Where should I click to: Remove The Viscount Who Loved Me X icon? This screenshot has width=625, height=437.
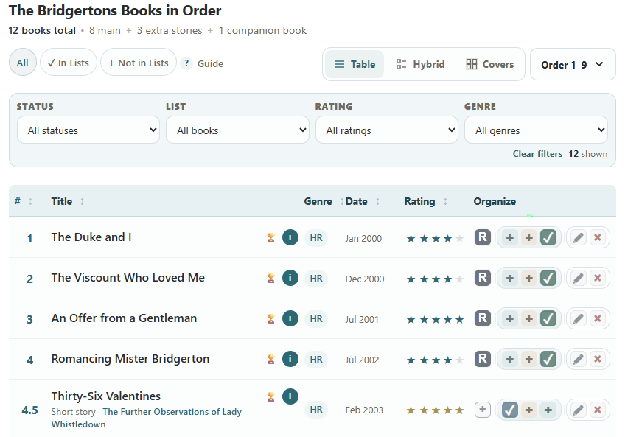[x=598, y=278]
